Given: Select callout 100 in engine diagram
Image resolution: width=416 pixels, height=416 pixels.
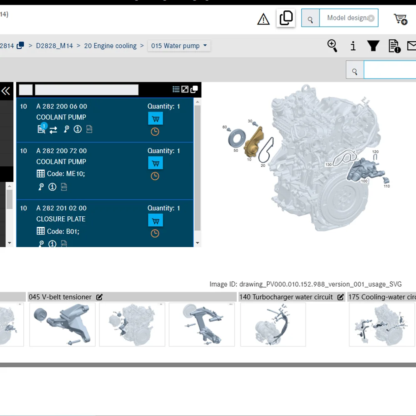Looking at the screenshot, I should click(x=364, y=181).
